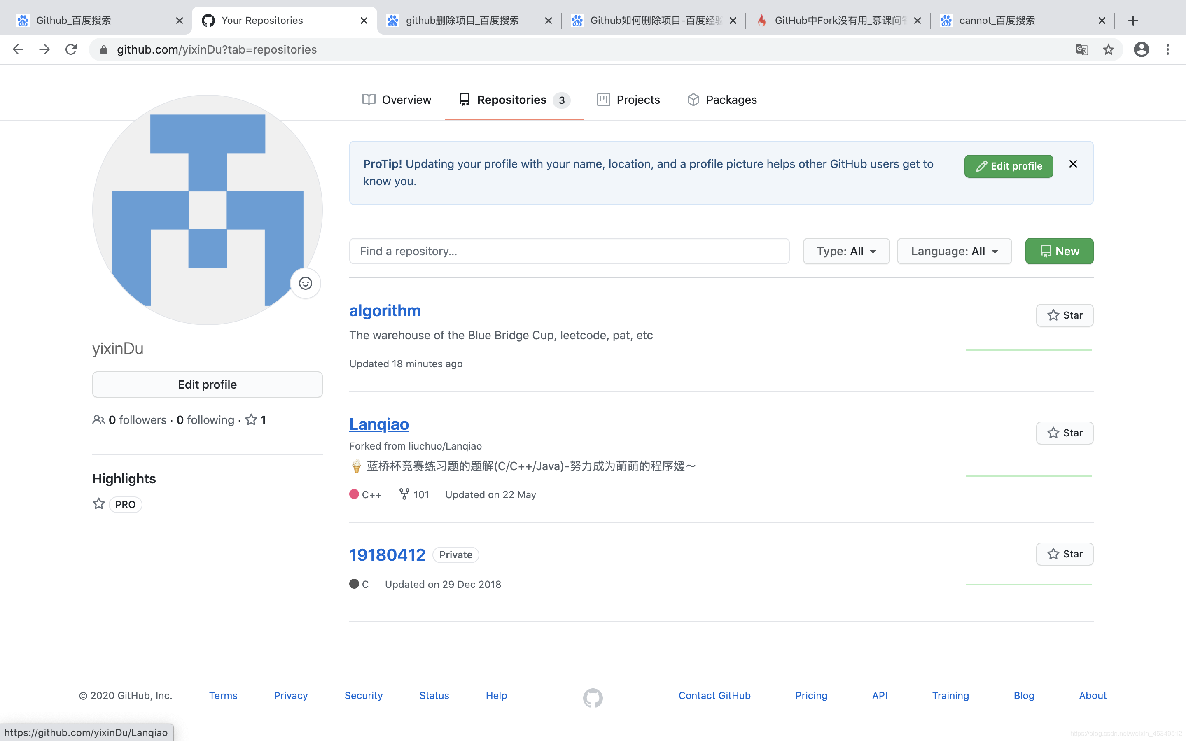This screenshot has width=1186, height=741.
Task: Click the padlock site info icon
Action: 103,49
